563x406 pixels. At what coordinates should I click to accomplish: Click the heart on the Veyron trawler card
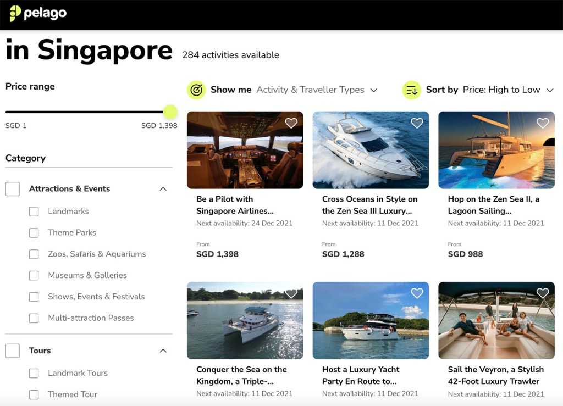coord(543,293)
